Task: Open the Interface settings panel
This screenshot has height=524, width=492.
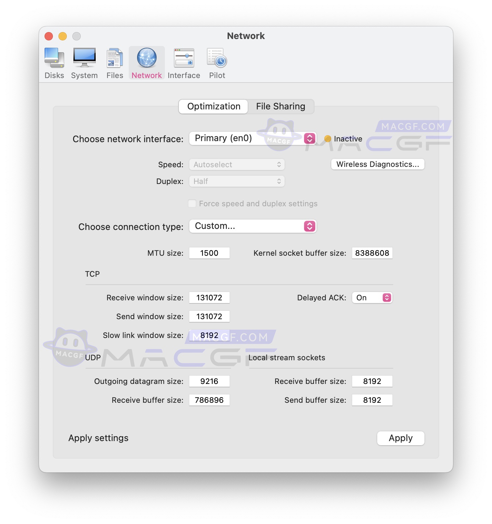Action: pyautogui.click(x=184, y=63)
